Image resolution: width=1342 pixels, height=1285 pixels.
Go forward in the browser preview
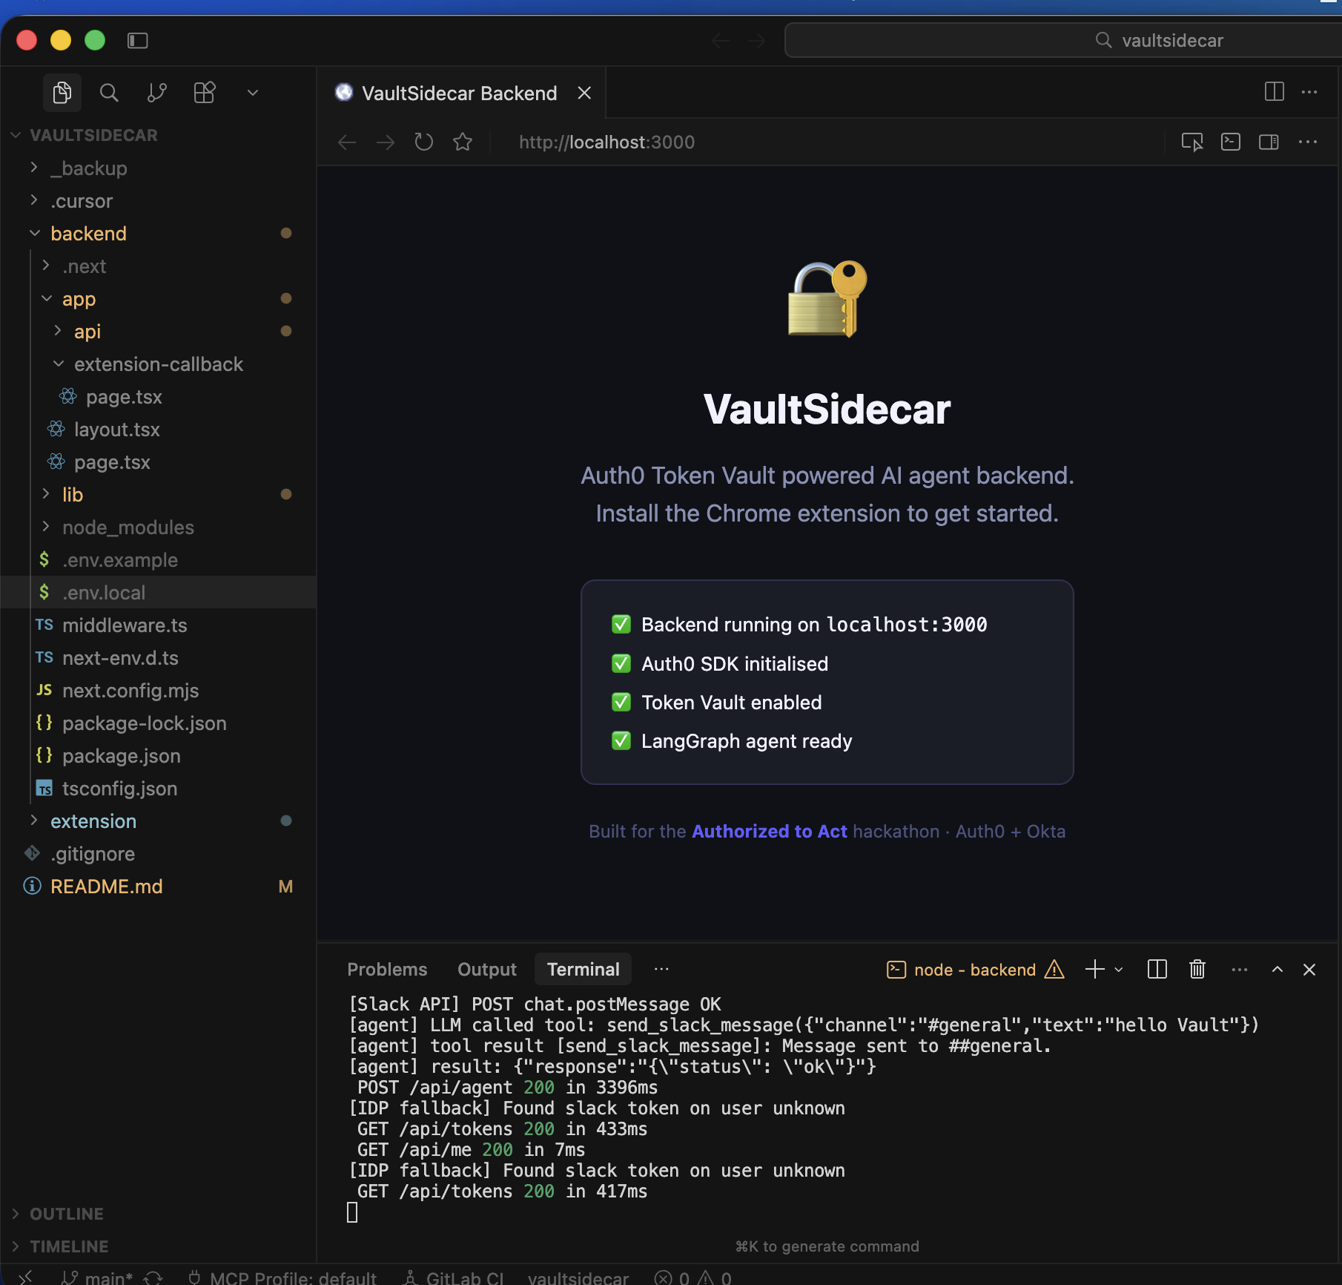pos(386,142)
